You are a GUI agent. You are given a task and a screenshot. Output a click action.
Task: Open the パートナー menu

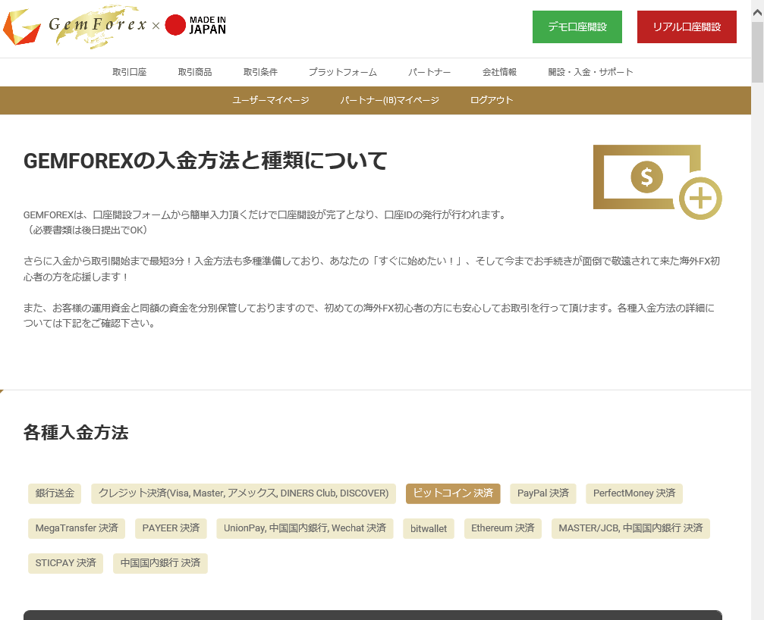[429, 72]
